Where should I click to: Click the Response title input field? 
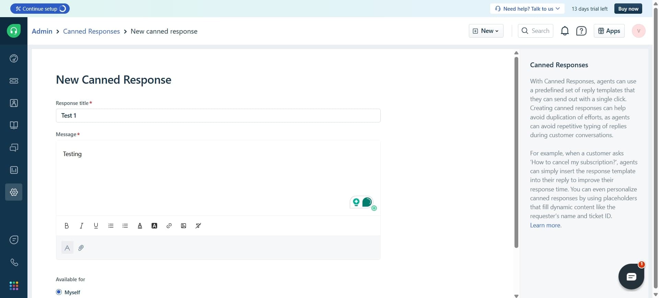[x=218, y=116]
